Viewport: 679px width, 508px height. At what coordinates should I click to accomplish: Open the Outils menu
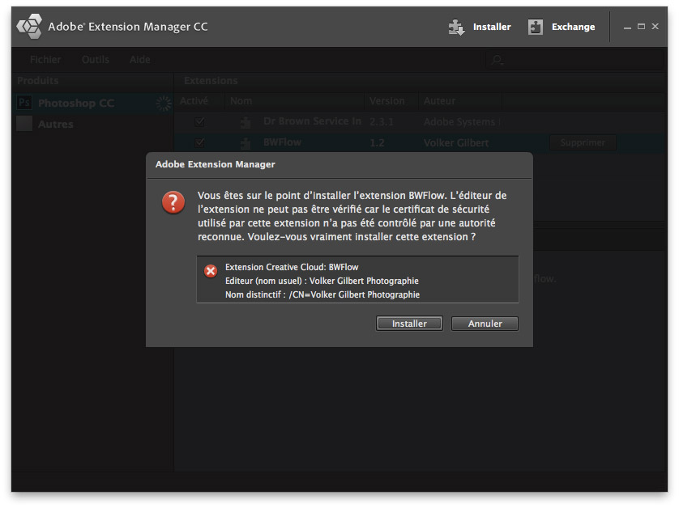96,60
